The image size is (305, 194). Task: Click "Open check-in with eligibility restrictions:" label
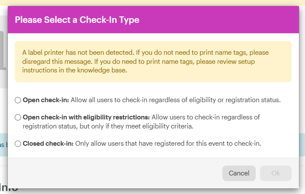86,117
